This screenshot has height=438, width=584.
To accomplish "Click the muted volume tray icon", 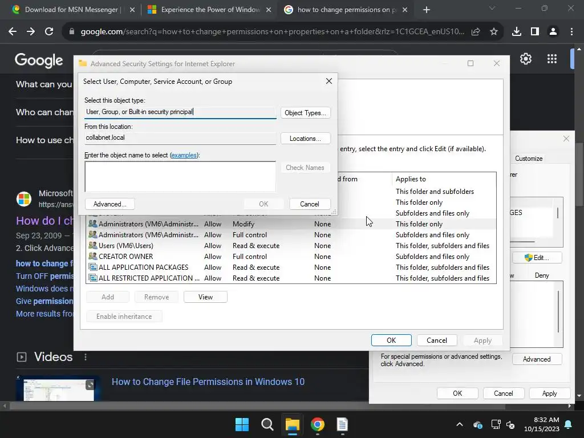I will point(510,424).
